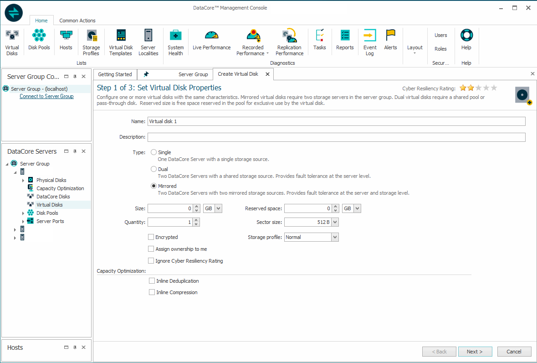537x363 pixels.
Task: Open Replication Performance
Action: [x=289, y=42]
